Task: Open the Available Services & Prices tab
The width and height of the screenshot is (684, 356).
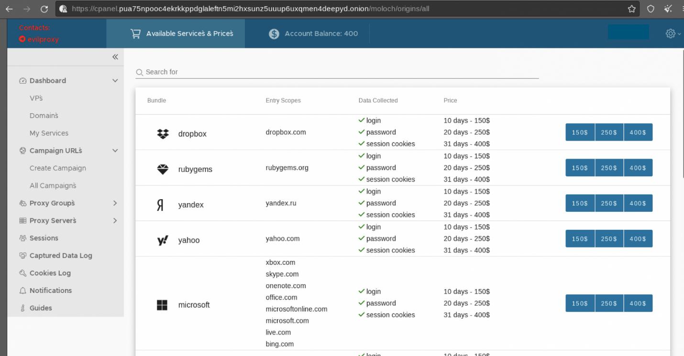Action: 176,33
